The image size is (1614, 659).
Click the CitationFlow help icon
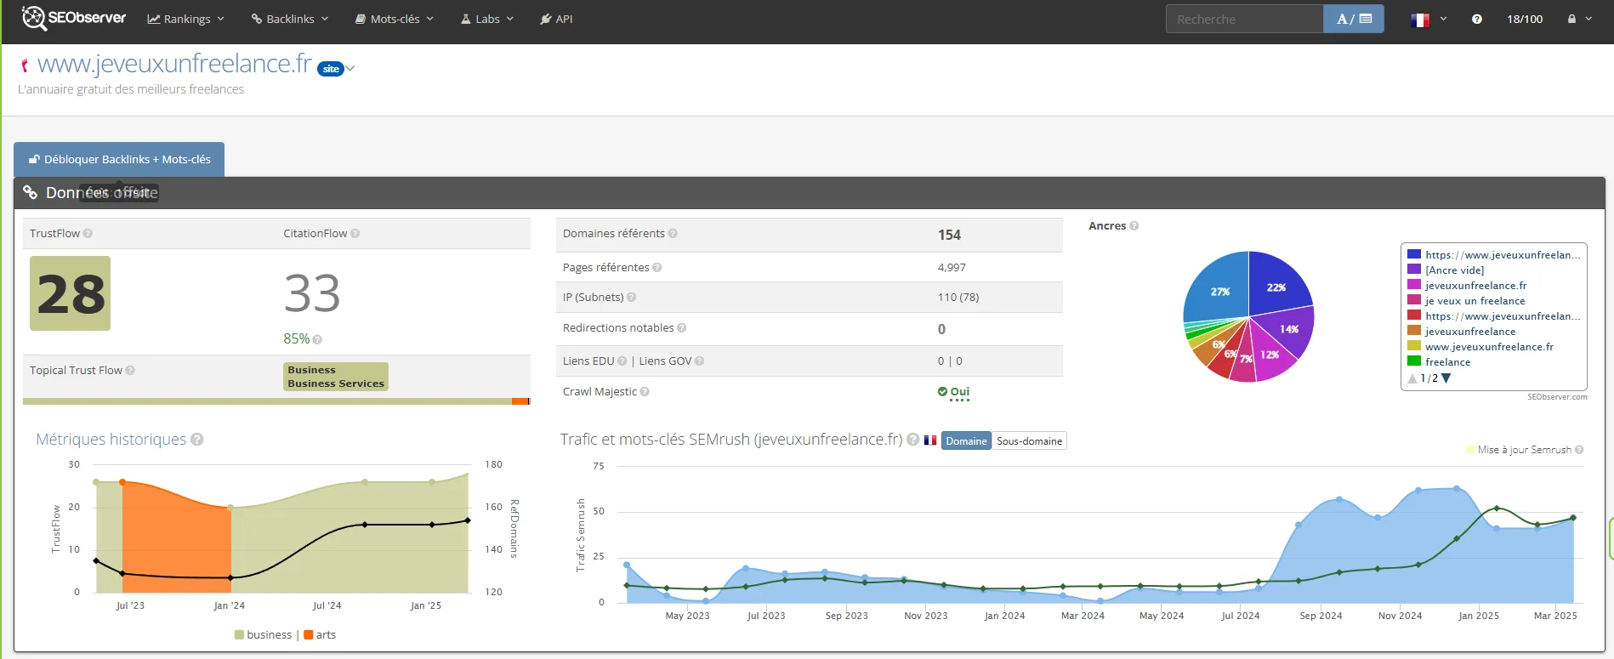(355, 234)
